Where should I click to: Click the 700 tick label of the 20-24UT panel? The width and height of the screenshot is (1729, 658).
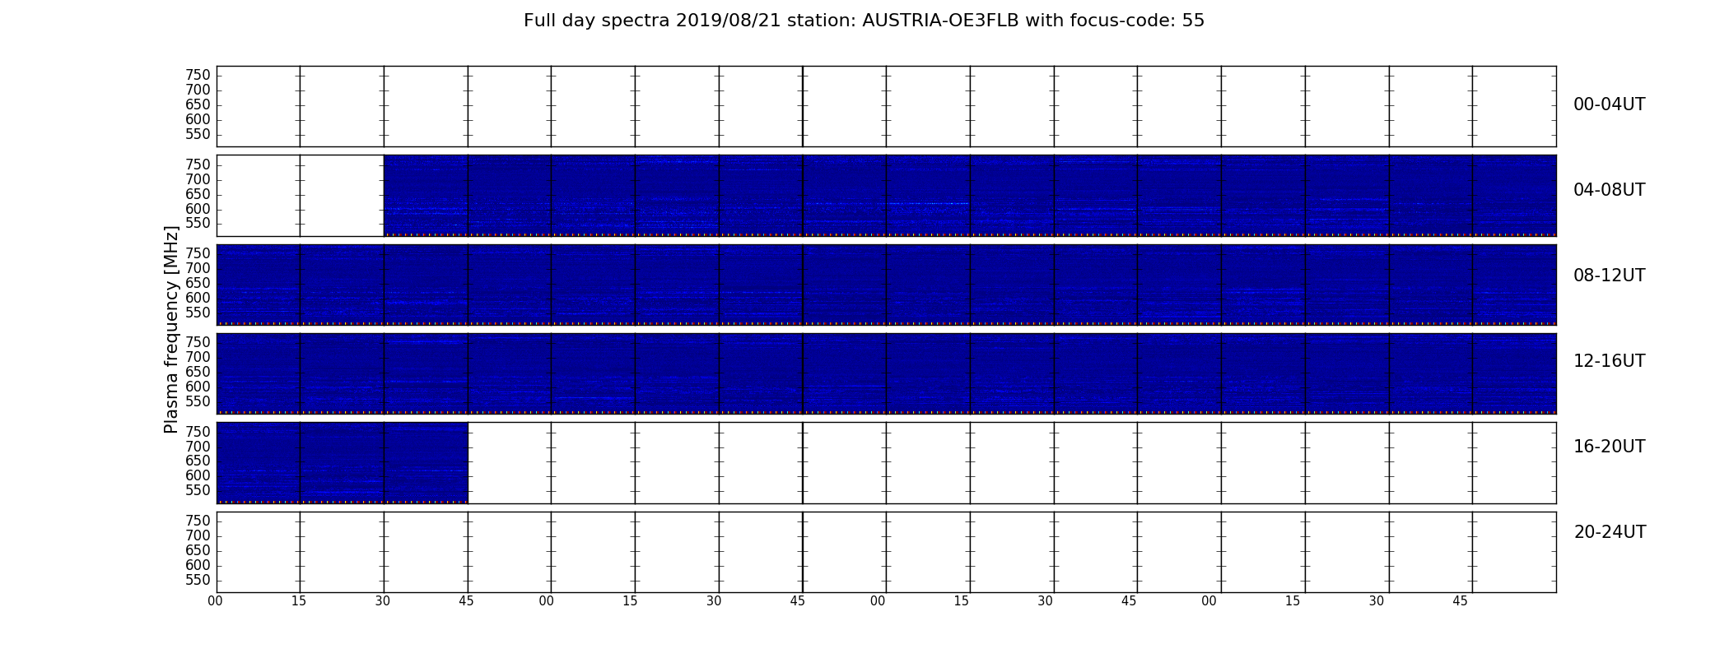[198, 536]
